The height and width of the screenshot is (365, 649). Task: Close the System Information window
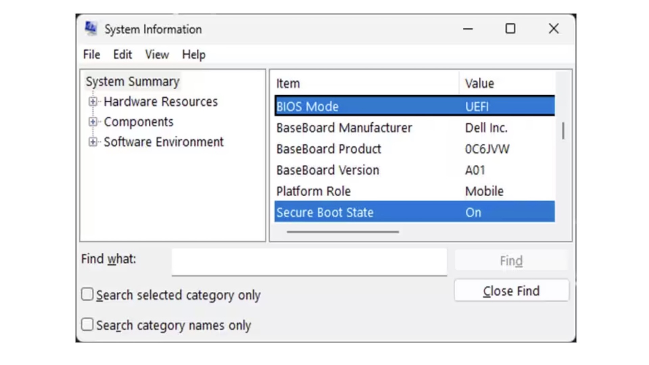(553, 29)
